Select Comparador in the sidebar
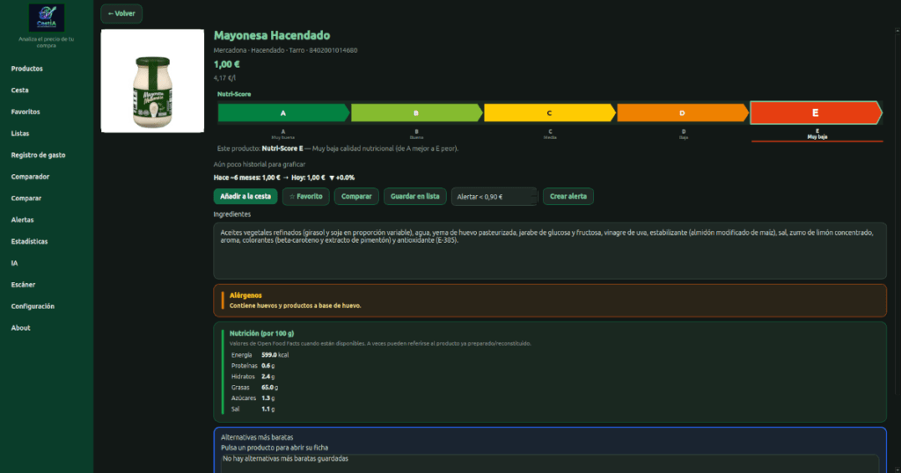 click(30, 177)
